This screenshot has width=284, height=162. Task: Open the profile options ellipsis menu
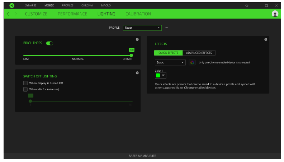166,28
